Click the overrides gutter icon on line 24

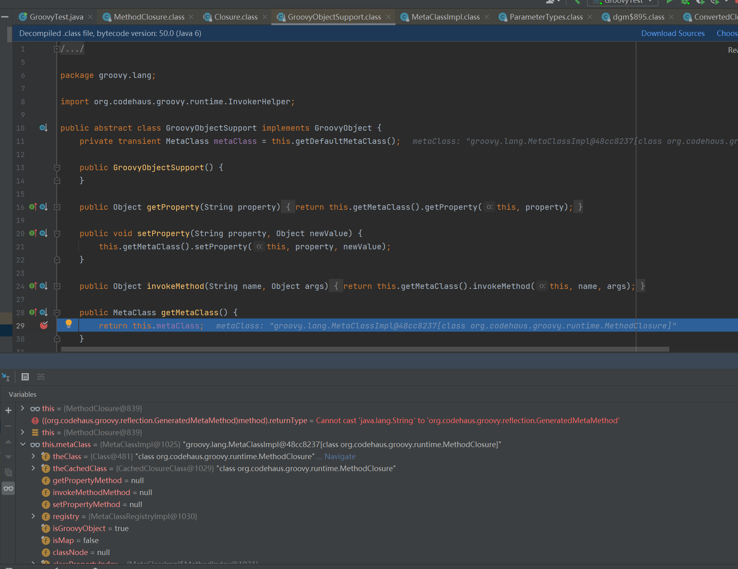pos(33,286)
